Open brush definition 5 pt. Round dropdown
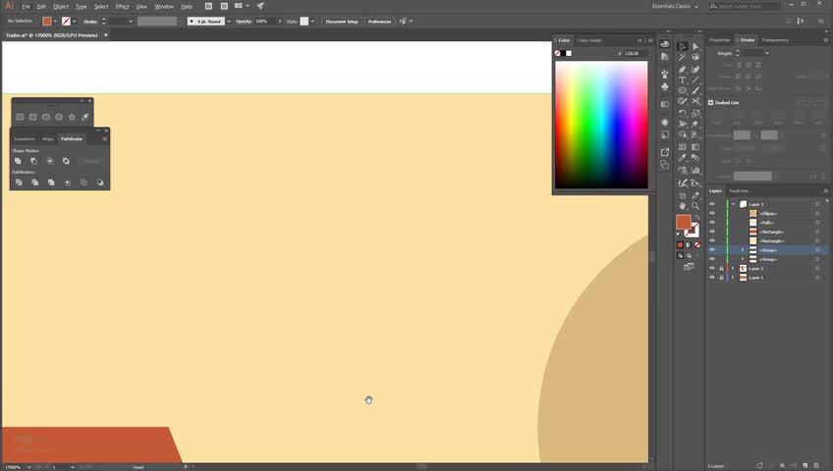 (x=229, y=22)
